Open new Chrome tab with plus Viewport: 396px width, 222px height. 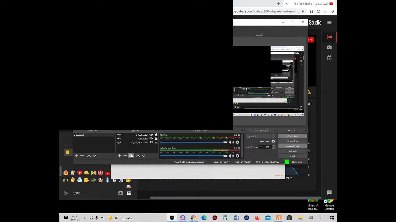(278, 4)
